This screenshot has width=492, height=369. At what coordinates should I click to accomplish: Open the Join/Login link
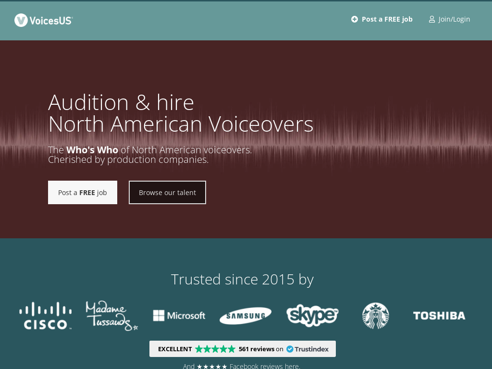tap(449, 19)
